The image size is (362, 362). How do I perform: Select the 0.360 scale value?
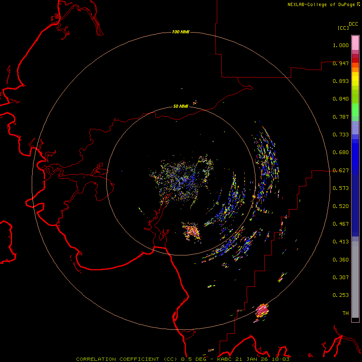pyautogui.click(x=341, y=260)
